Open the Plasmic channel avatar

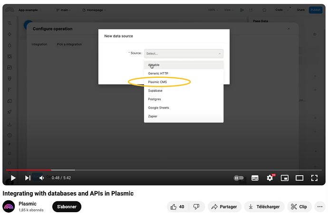click(9, 206)
